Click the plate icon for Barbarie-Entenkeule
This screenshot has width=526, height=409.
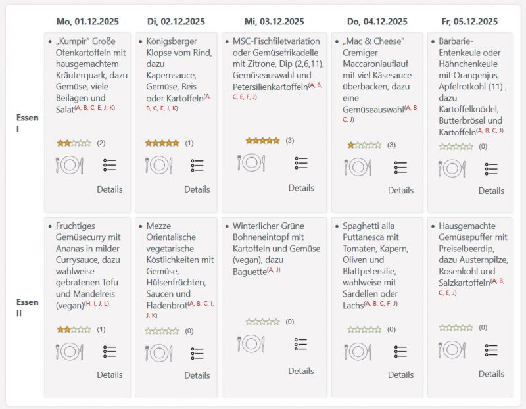451,168
